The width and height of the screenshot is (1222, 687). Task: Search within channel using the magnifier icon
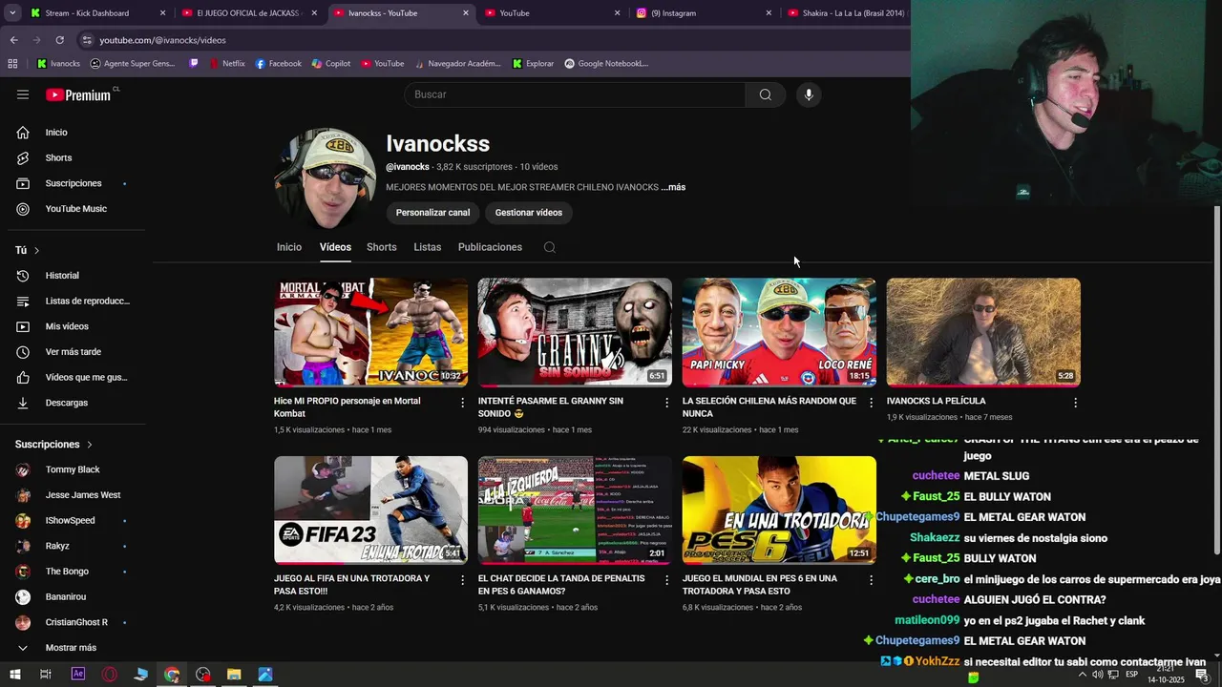point(550,247)
